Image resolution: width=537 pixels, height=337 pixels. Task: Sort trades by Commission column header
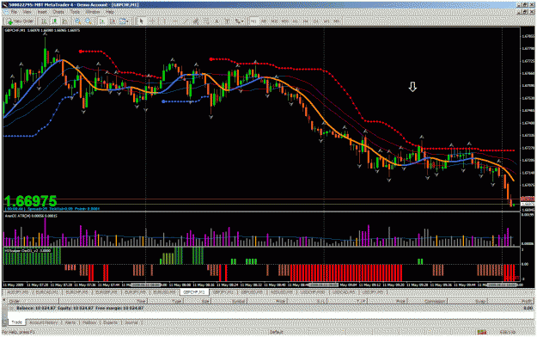[427, 301]
